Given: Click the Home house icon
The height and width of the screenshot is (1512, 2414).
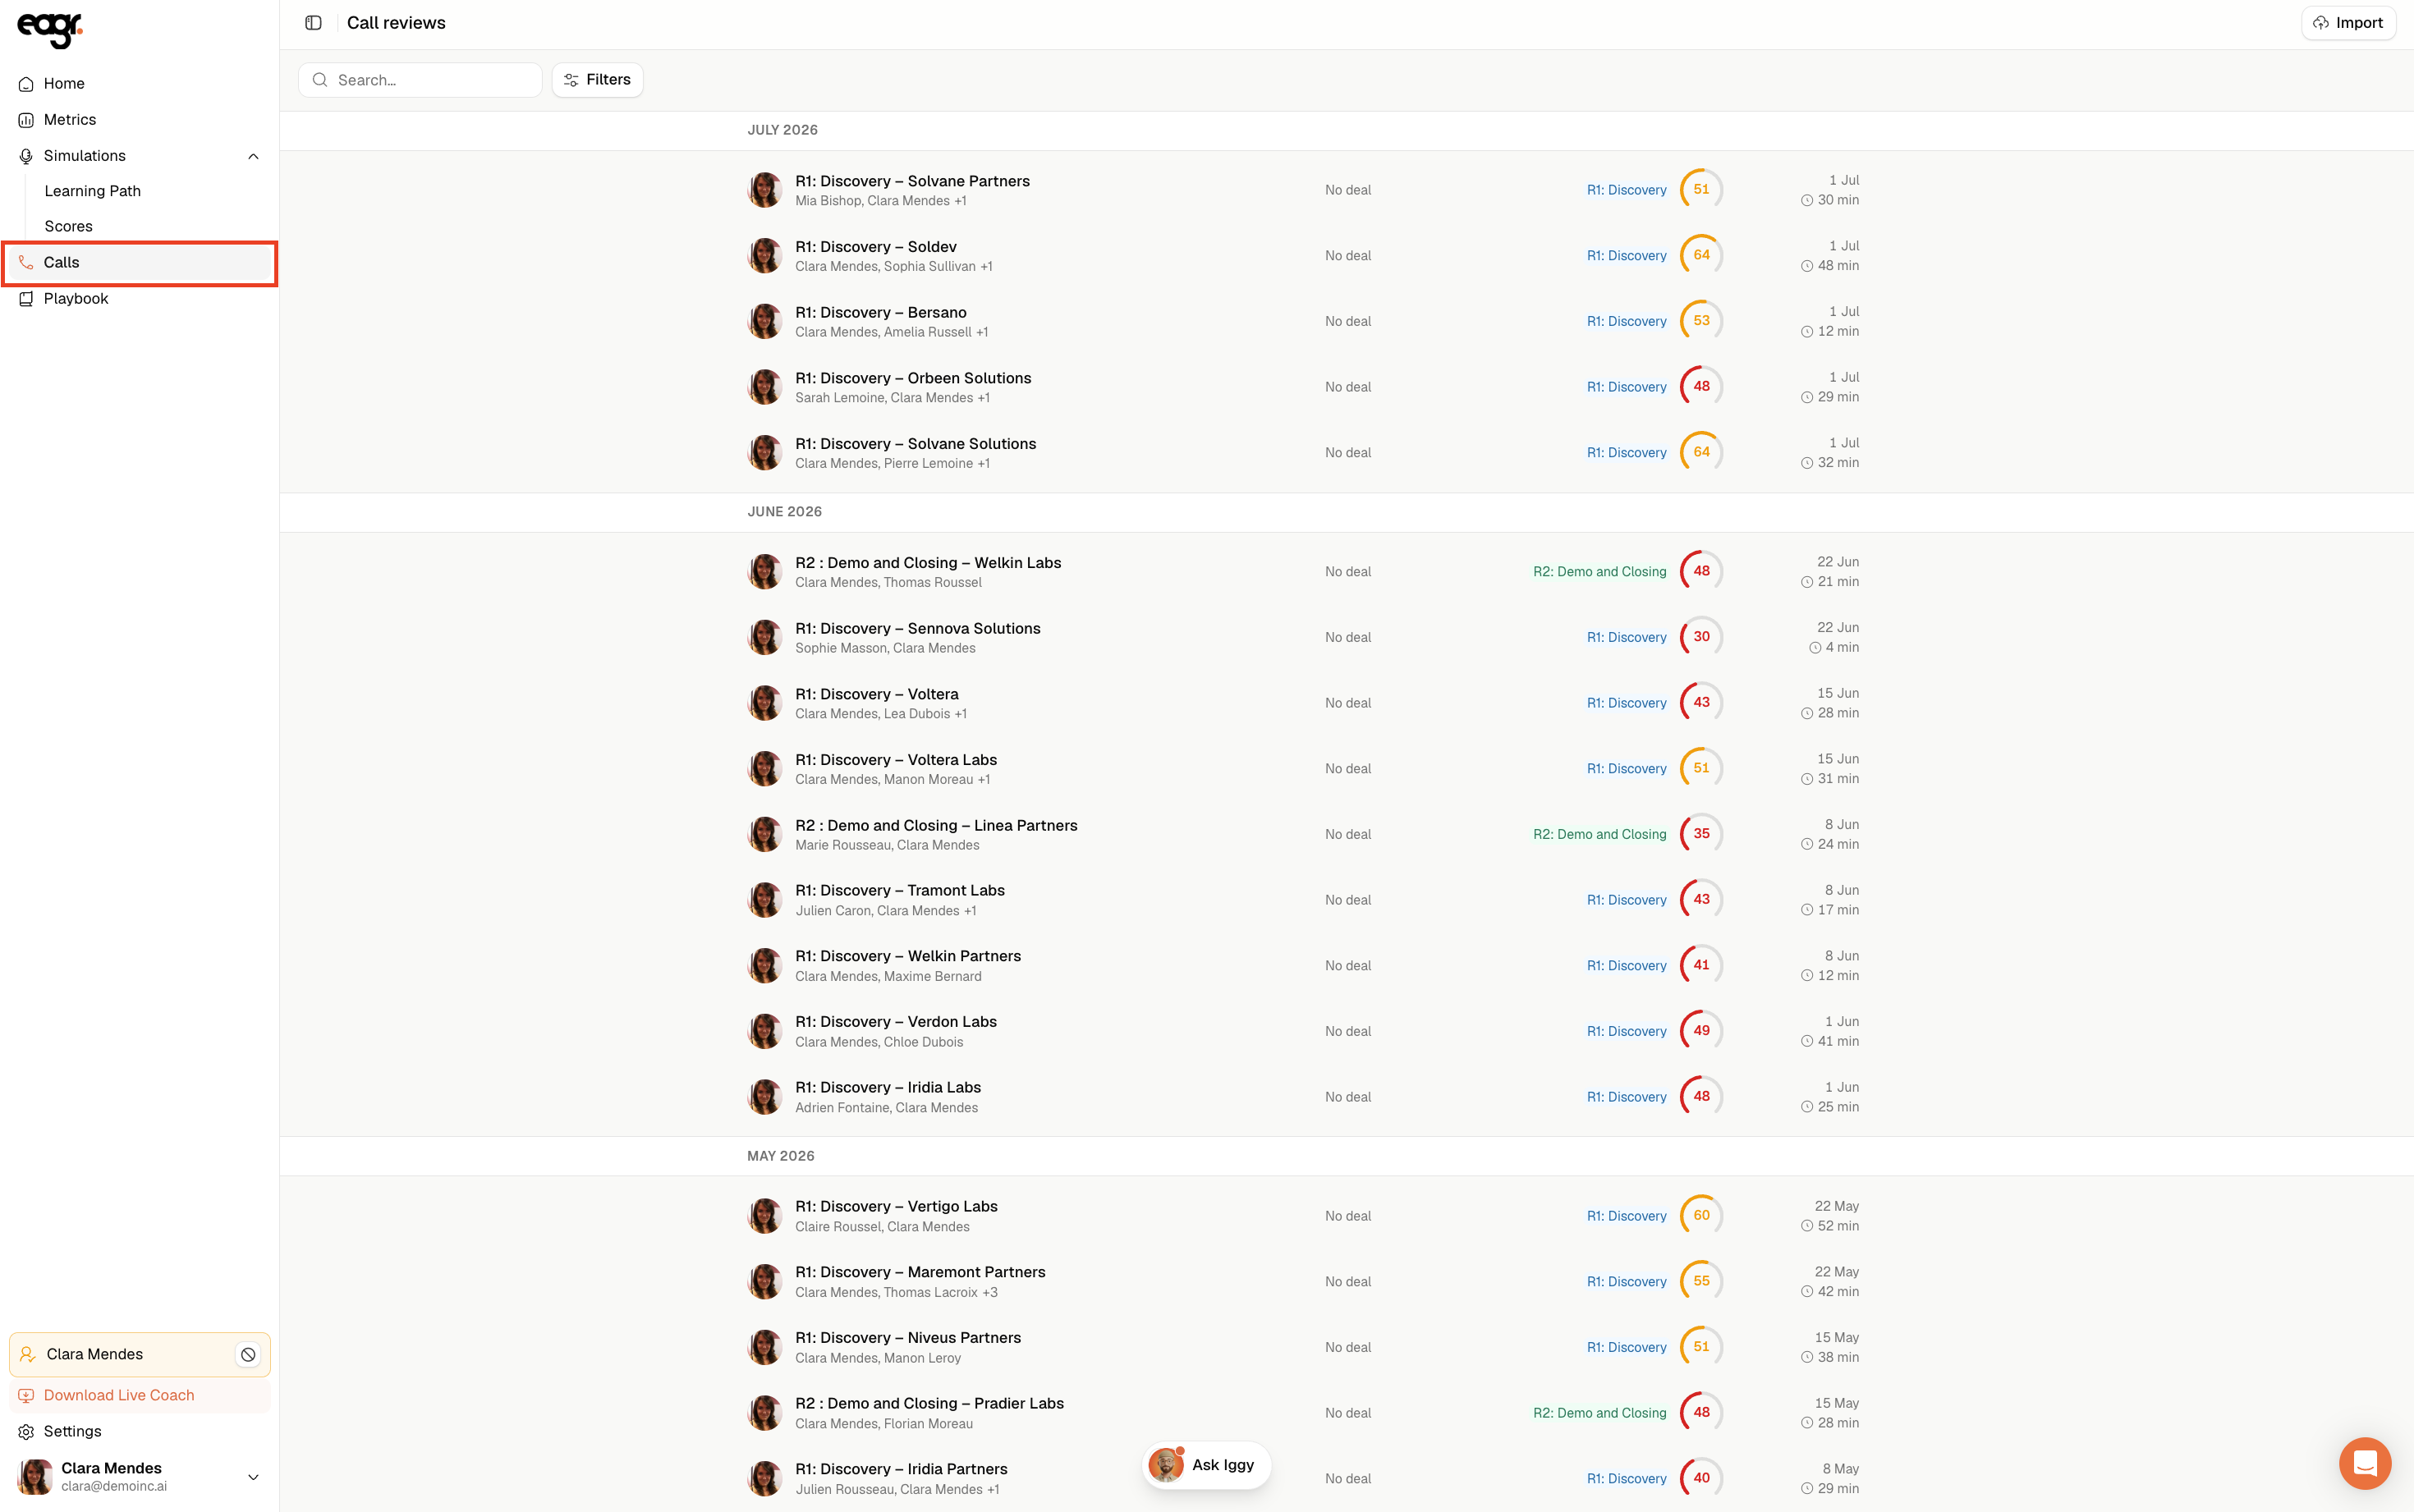Looking at the screenshot, I should point(26,84).
